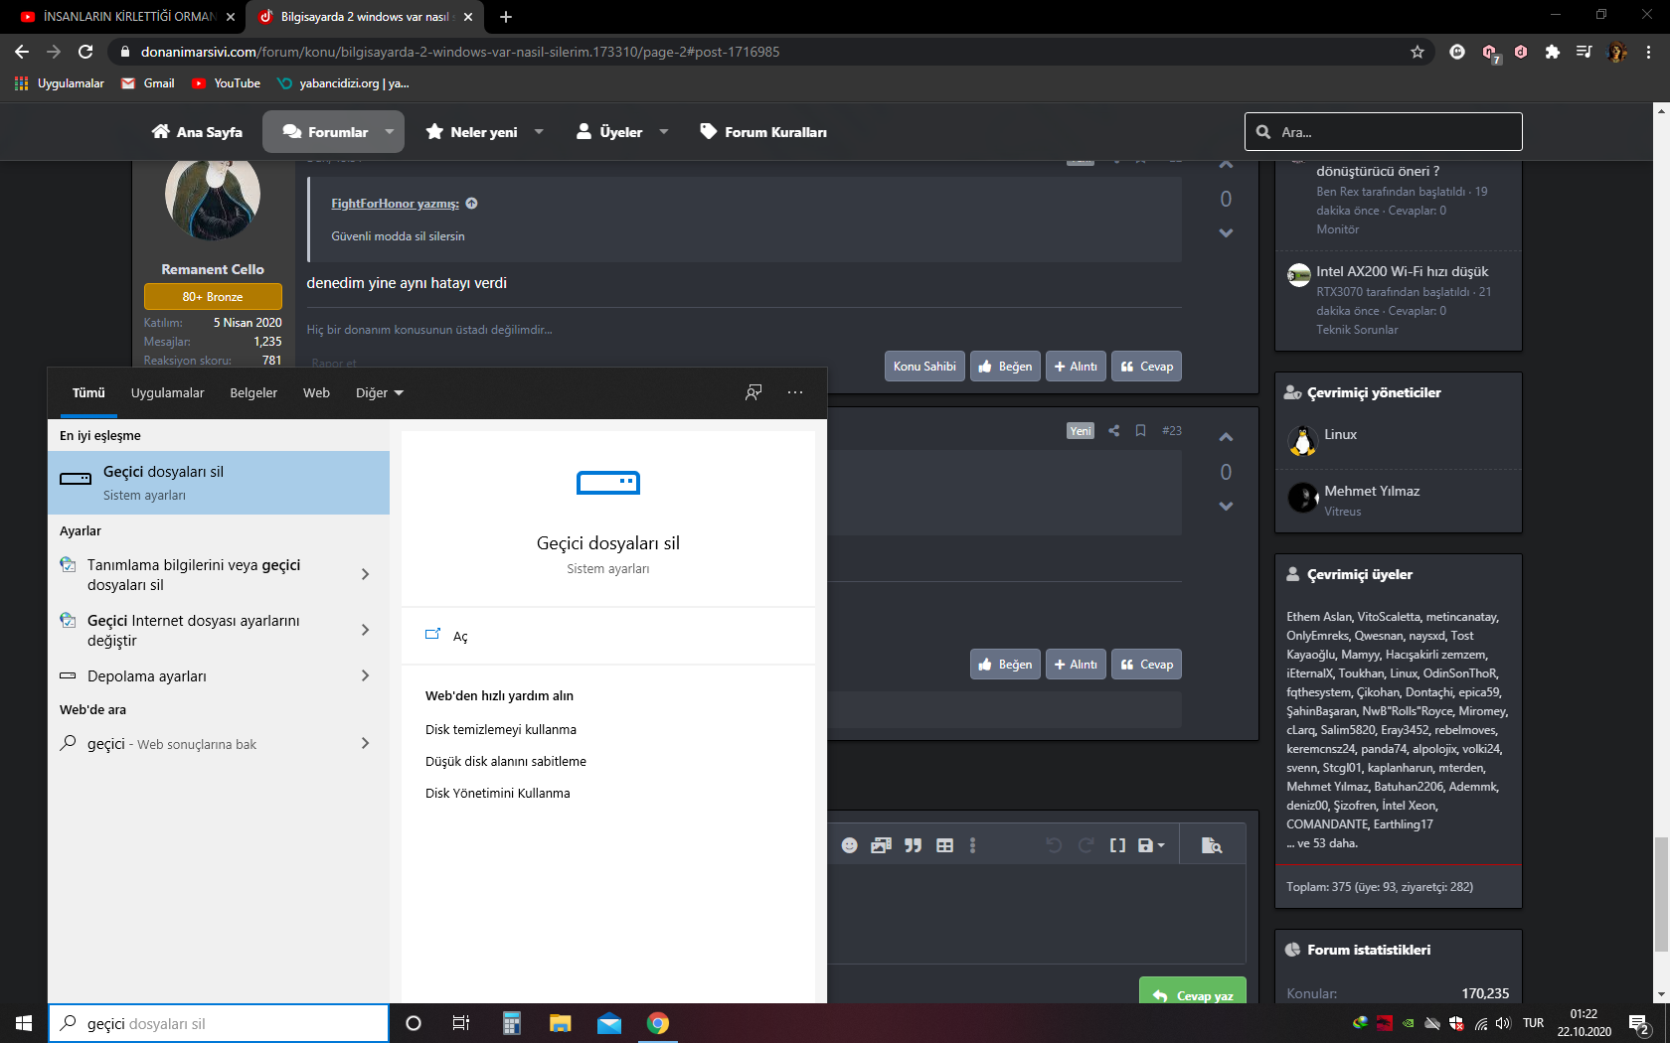Insert a table in the reply editor
Image resolution: width=1670 pixels, height=1043 pixels.
pyautogui.click(x=944, y=845)
